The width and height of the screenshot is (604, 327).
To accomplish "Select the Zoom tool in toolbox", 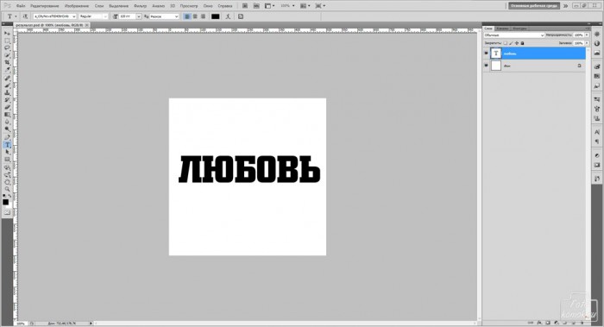I will click(7, 190).
